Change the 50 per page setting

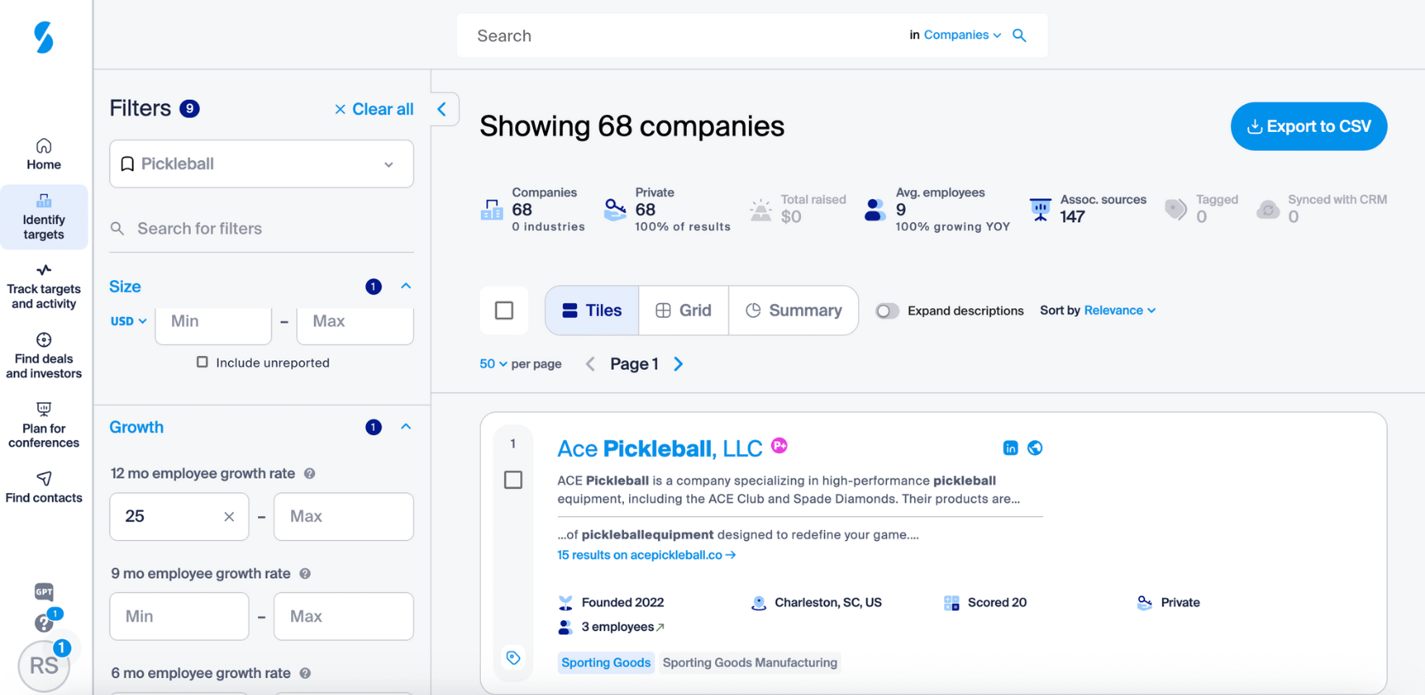point(493,364)
